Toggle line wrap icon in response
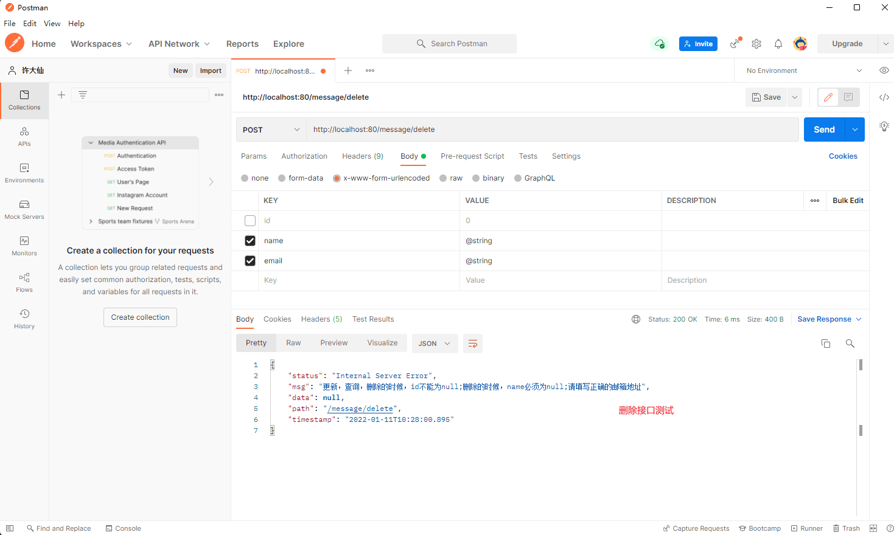This screenshot has width=894, height=535. click(x=473, y=343)
